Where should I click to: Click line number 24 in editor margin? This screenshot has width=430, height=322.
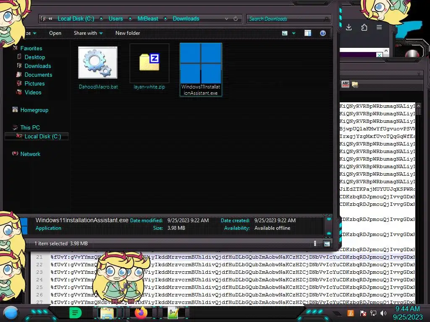point(39,280)
